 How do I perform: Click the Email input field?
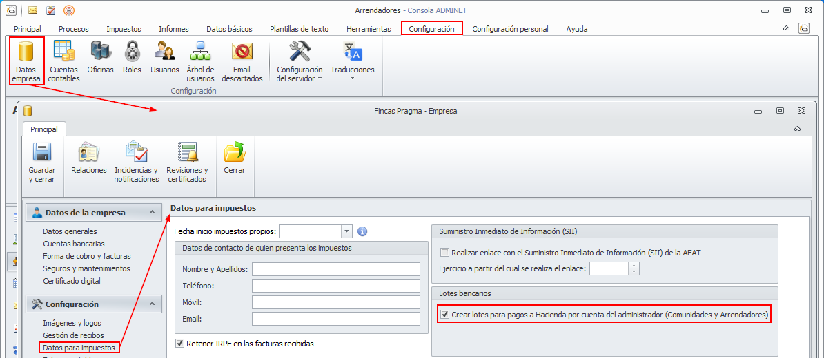(336, 319)
